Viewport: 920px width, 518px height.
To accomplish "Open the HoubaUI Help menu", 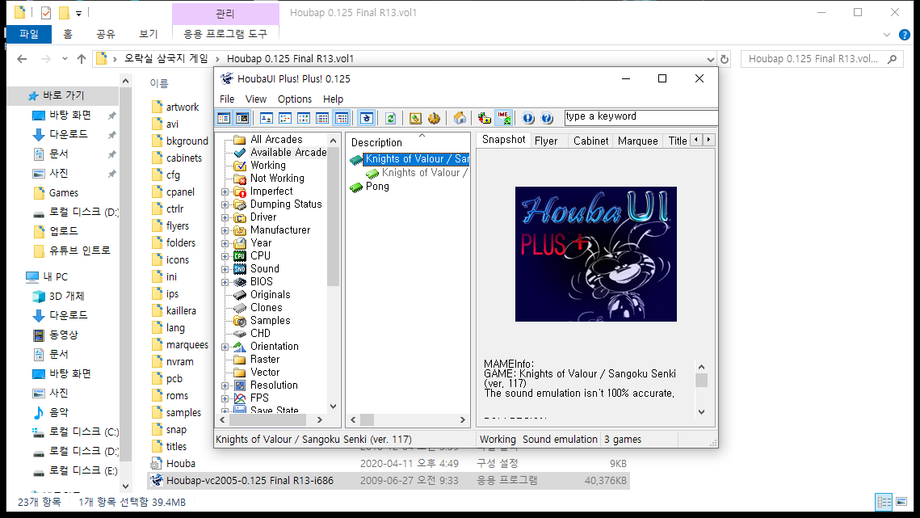I will pyautogui.click(x=334, y=99).
